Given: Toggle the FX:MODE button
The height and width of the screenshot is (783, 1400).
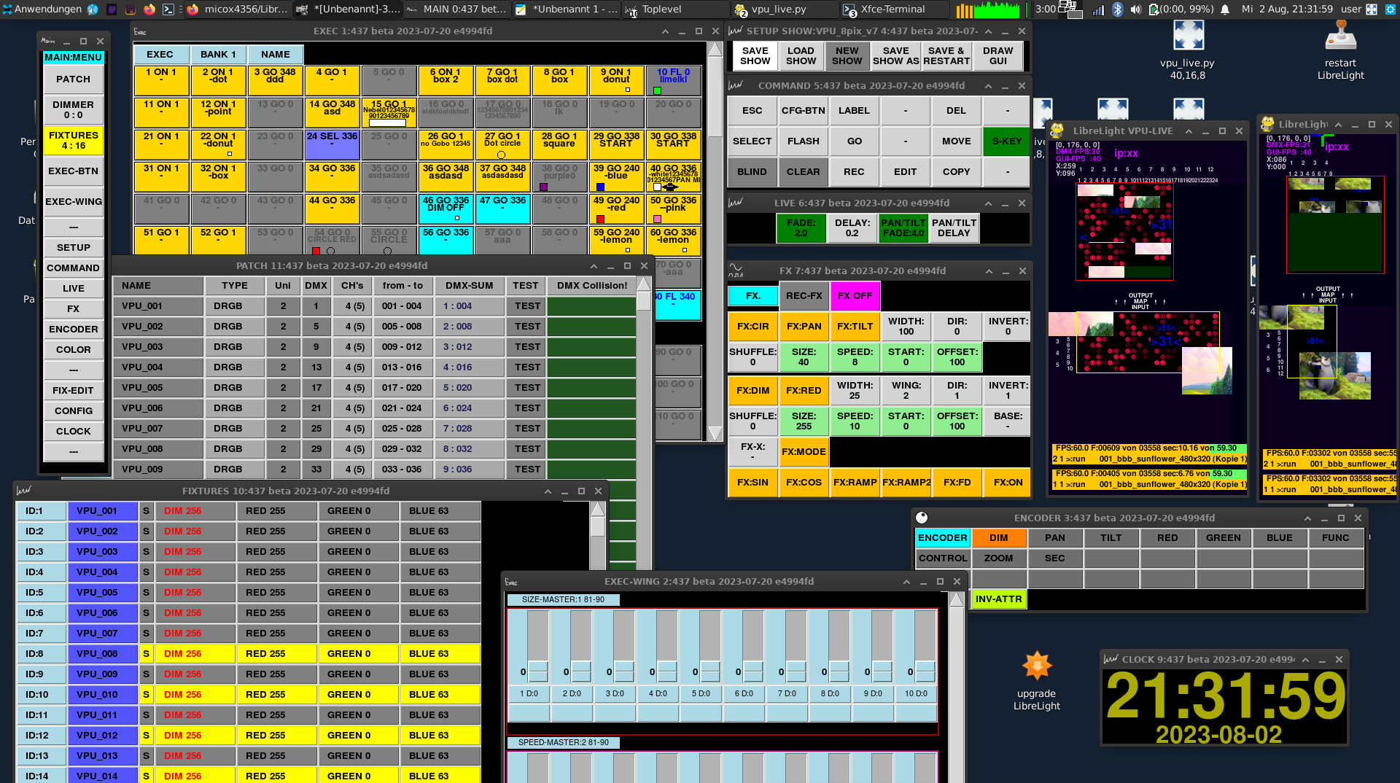Looking at the screenshot, I should [x=804, y=452].
